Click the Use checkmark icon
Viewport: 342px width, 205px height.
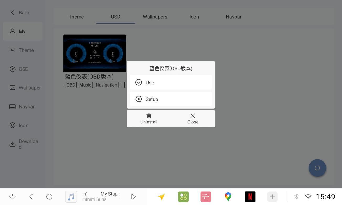(139, 83)
